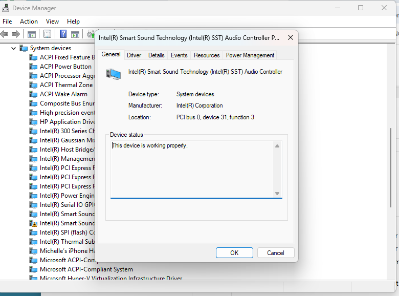The width and height of the screenshot is (399, 296).
Task: Click icon beside HP Application Driver
Action: click(x=33, y=122)
